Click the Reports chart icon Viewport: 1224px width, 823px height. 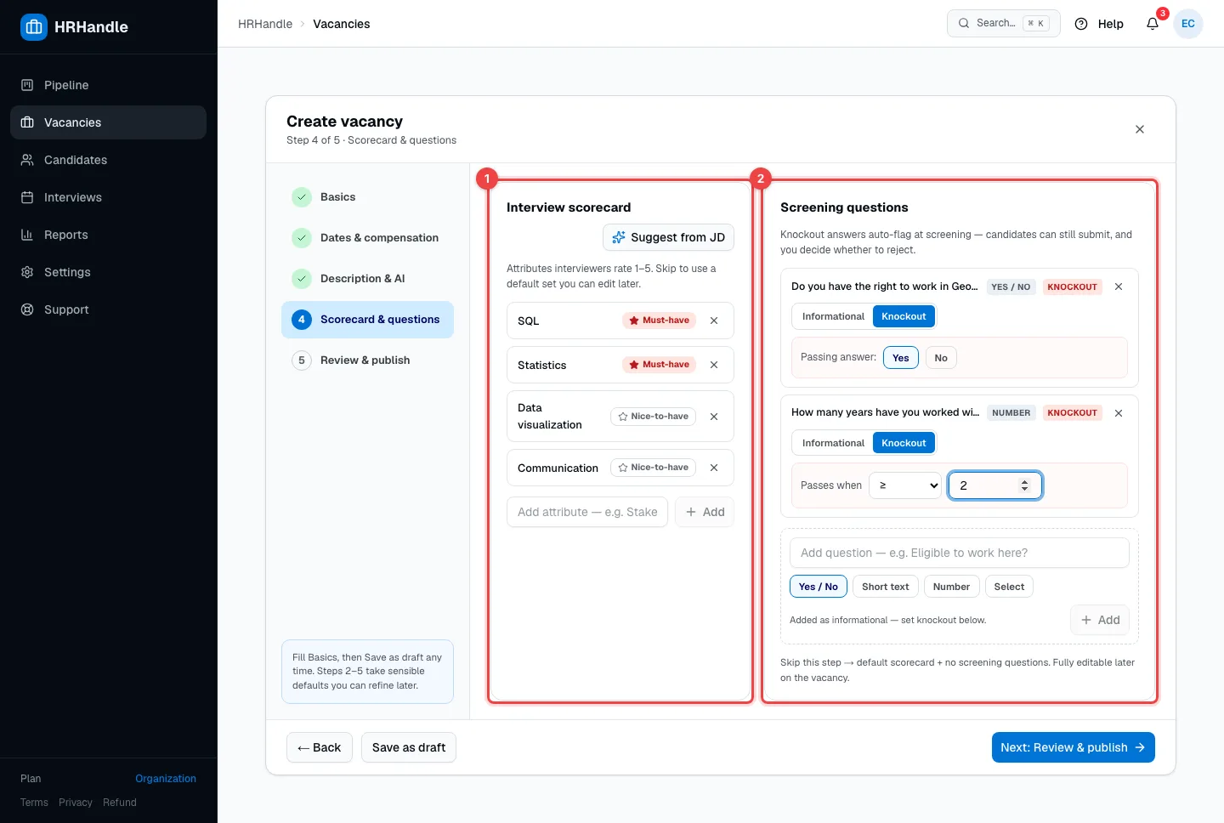(x=27, y=235)
